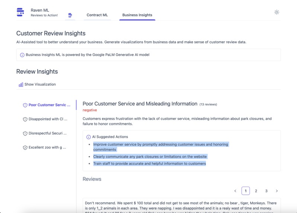The width and height of the screenshot is (297, 213).
Task: Go to reviews page 3
Action: pos(266,191)
